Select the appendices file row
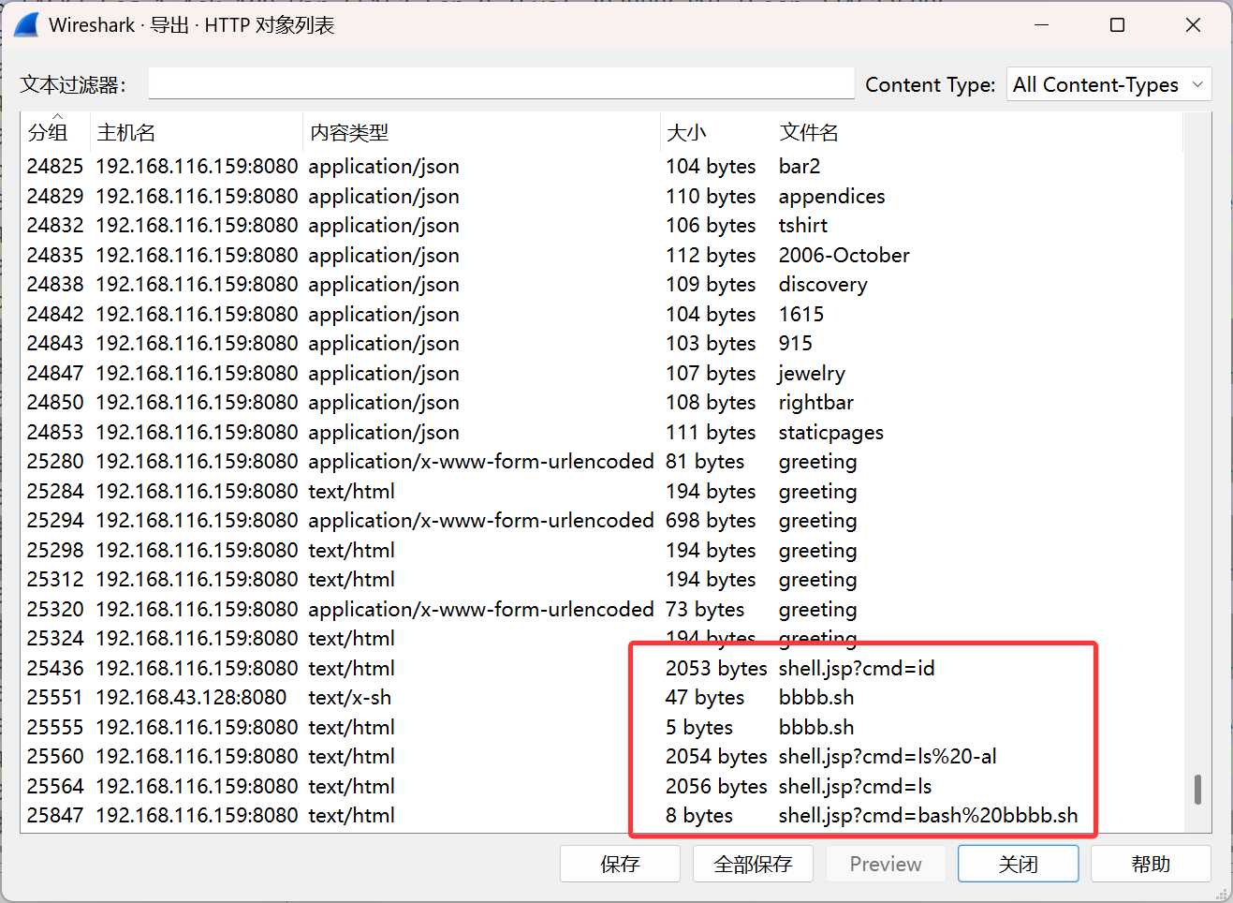 point(601,196)
